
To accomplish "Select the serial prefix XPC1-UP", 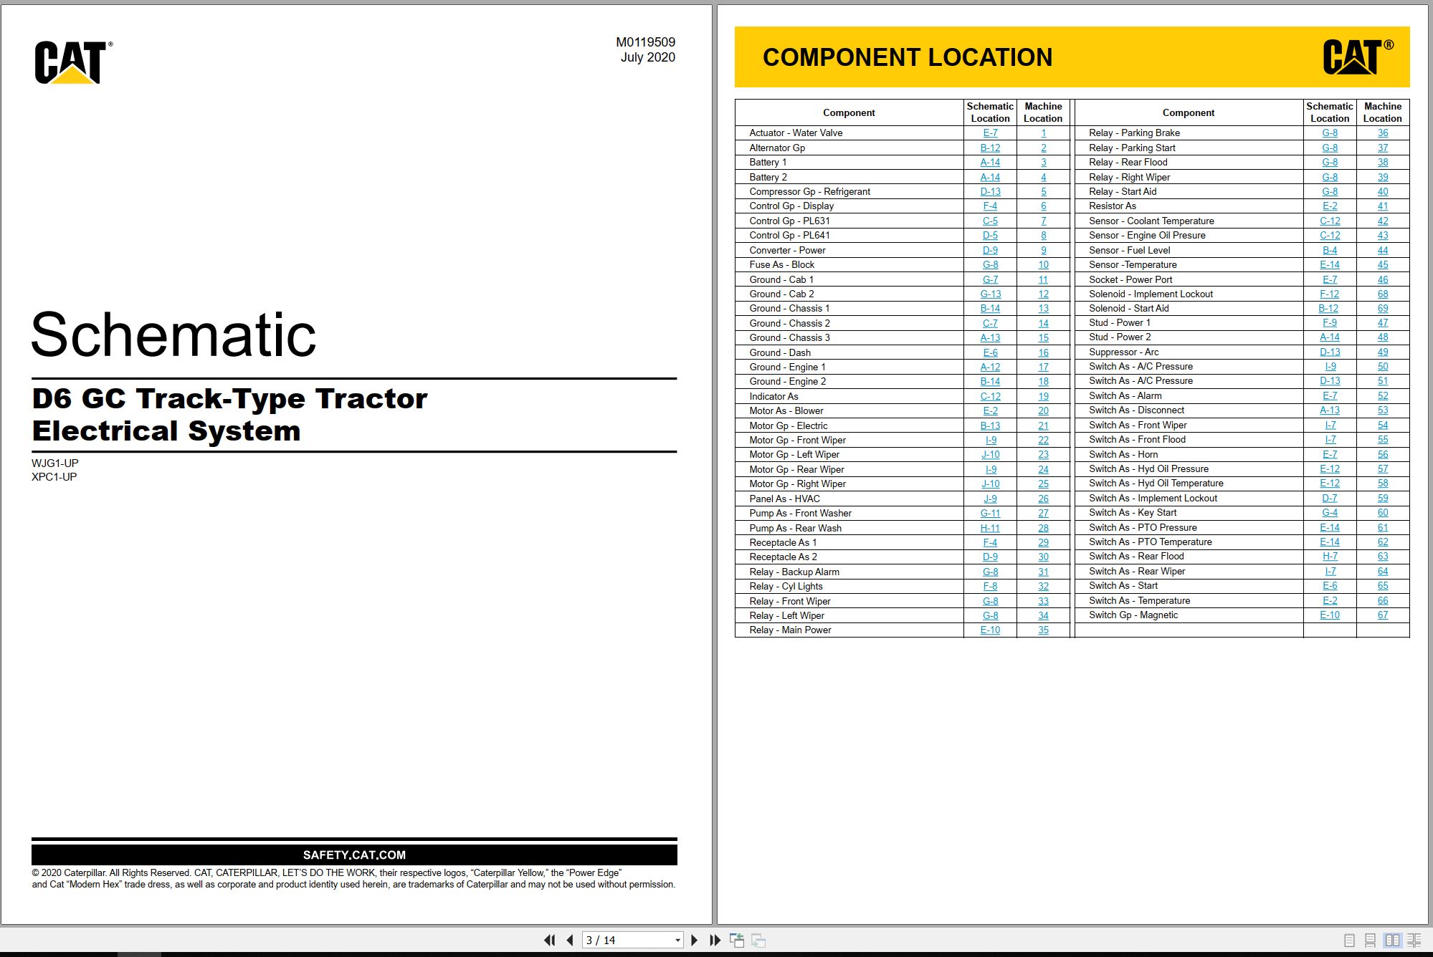I will point(54,477).
